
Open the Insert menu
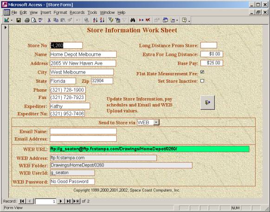point(45,13)
